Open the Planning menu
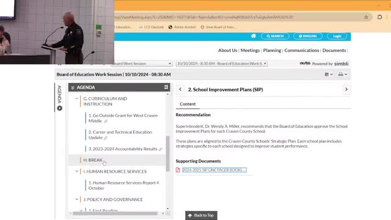 coord(272,50)
